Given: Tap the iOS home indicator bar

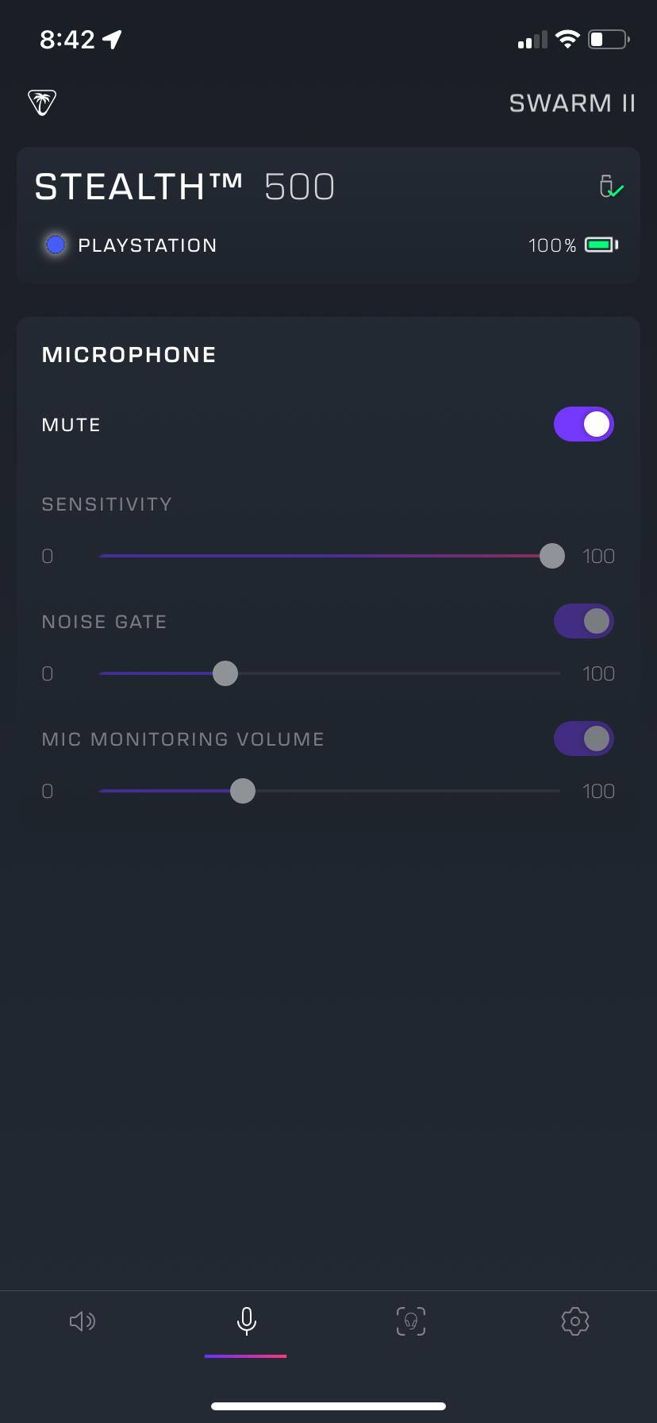Looking at the screenshot, I should click(x=328, y=1406).
